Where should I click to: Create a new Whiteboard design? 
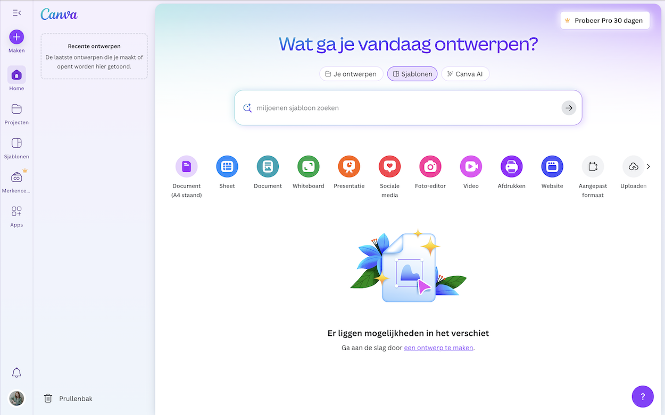308,167
